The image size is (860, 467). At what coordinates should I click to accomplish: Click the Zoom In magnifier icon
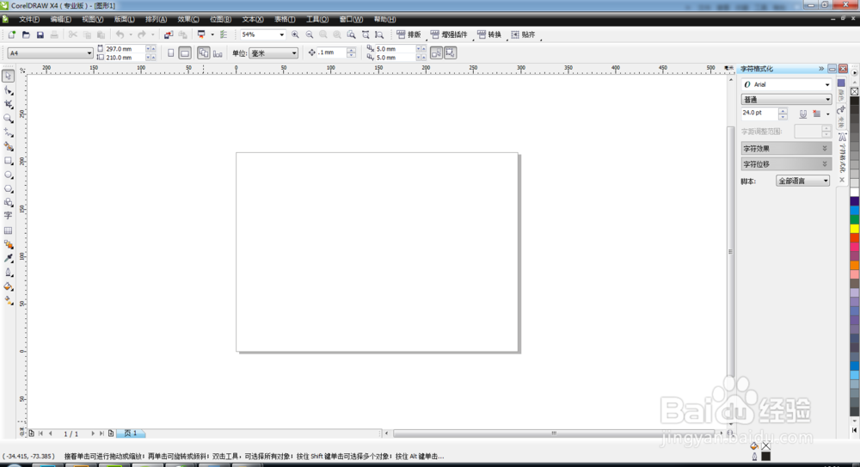click(295, 34)
